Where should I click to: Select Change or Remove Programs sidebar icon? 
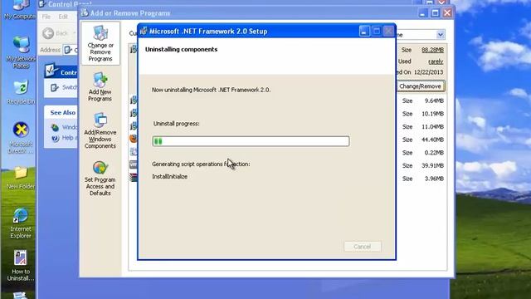[100, 43]
